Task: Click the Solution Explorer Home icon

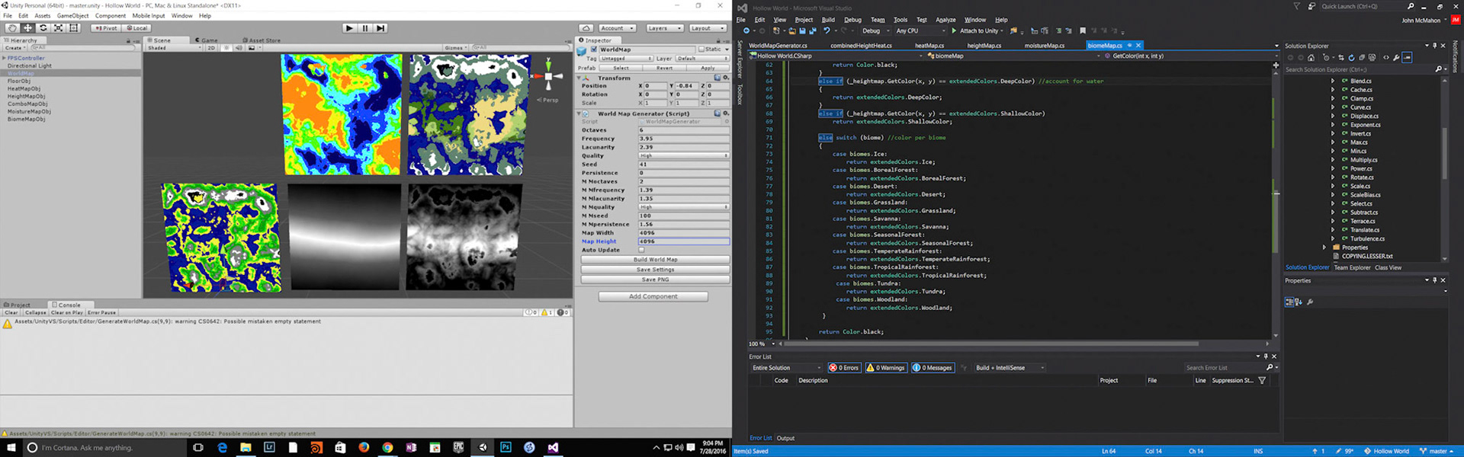Action: tap(1311, 58)
